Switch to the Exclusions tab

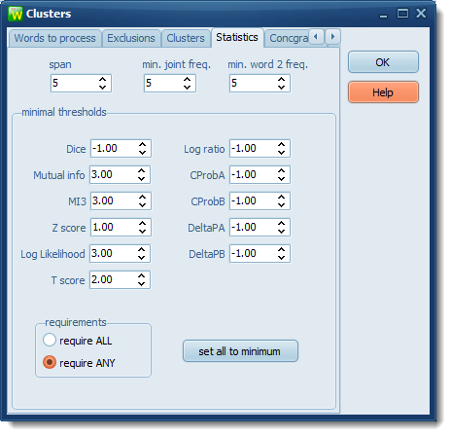tap(131, 38)
